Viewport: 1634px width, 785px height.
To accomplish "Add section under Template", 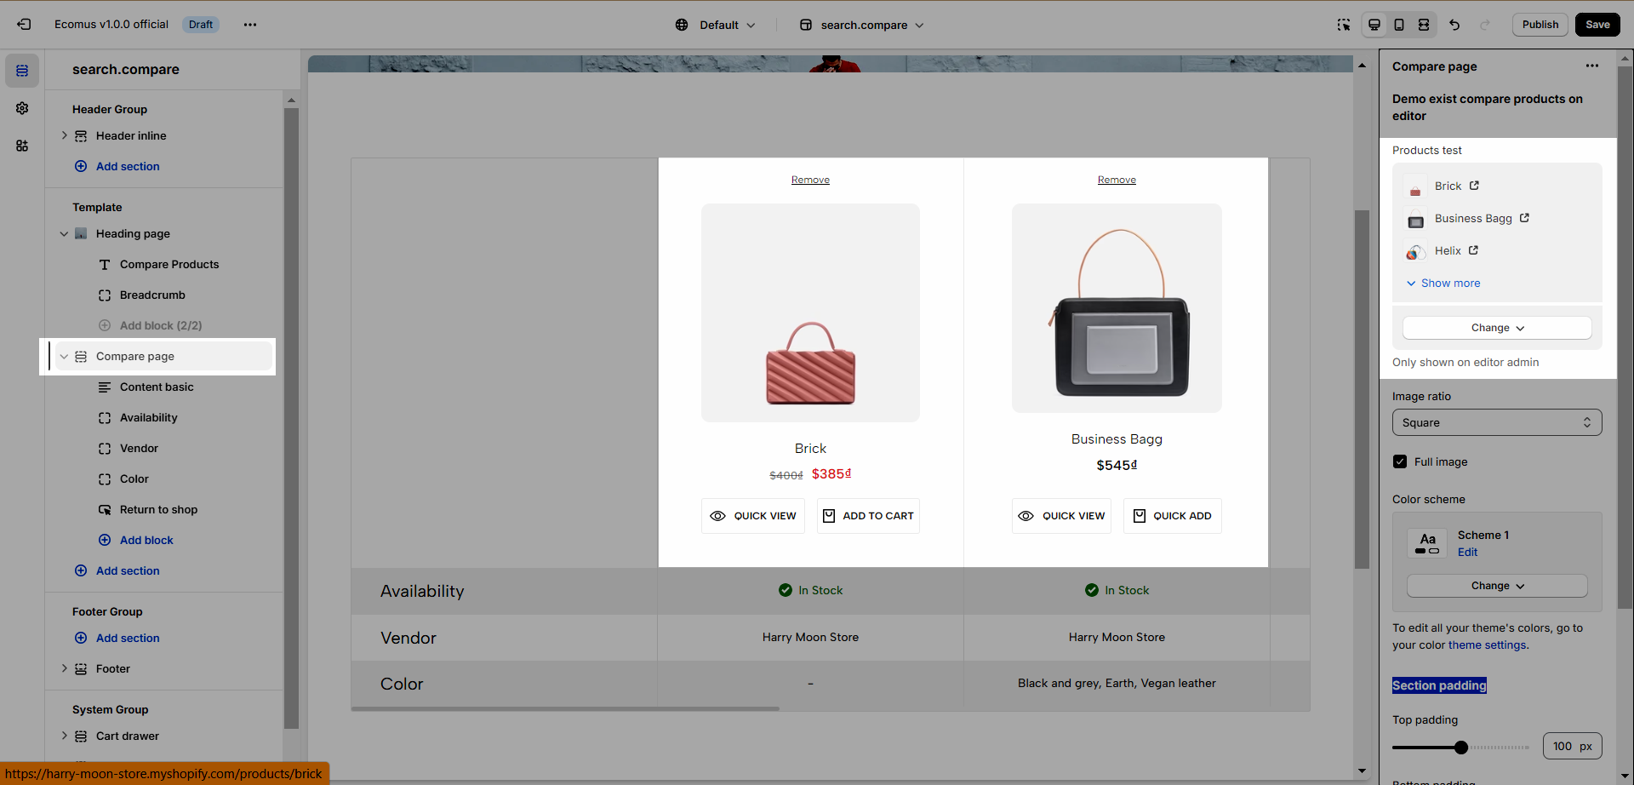I will pyautogui.click(x=117, y=571).
